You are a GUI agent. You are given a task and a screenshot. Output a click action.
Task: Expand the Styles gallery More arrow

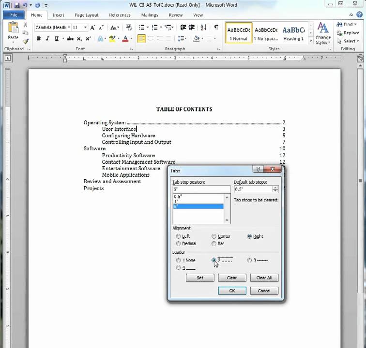point(311,41)
